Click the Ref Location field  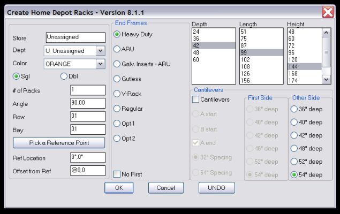click(88, 157)
